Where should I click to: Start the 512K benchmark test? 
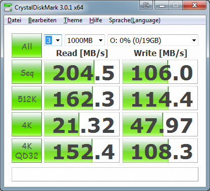tap(27, 98)
